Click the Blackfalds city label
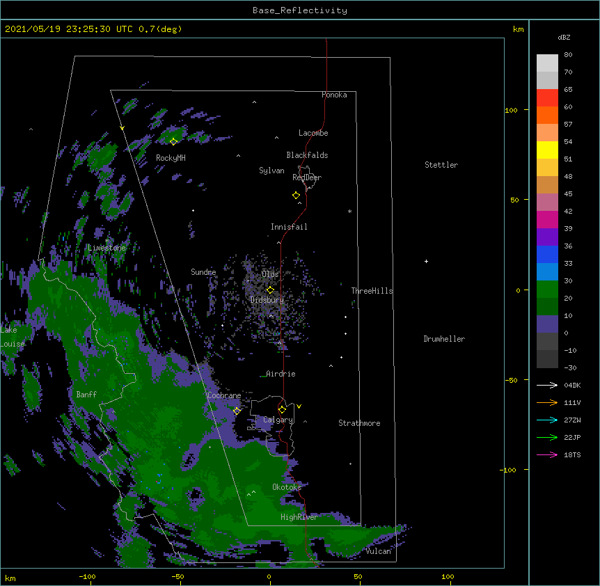This screenshot has width=600, height=586. tap(307, 155)
